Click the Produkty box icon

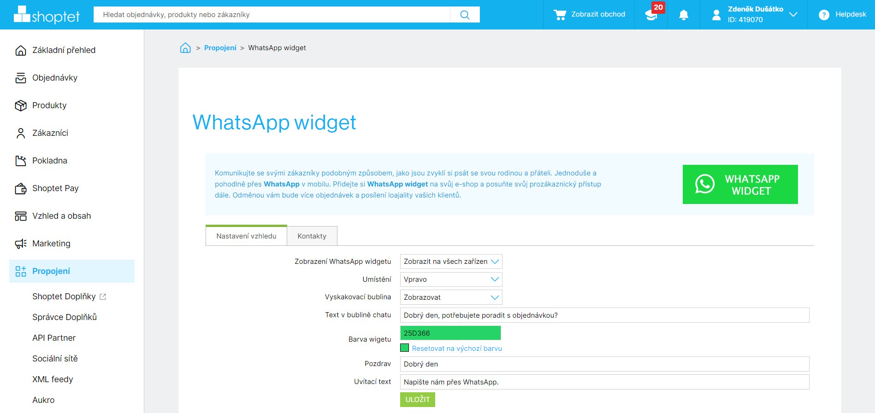[x=21, y=105]
